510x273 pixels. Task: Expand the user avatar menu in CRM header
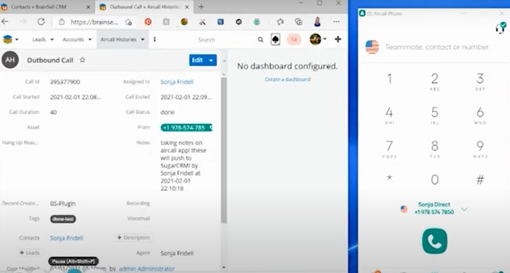[x=325, y=39]
